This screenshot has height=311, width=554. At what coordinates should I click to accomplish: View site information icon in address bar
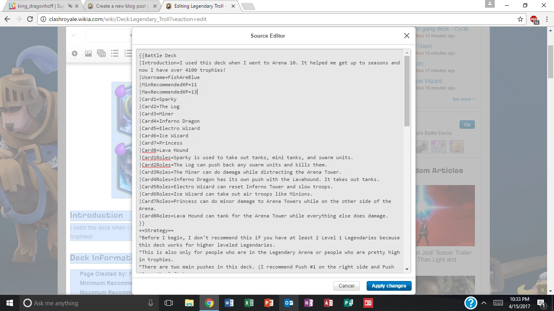pos(43,19)
